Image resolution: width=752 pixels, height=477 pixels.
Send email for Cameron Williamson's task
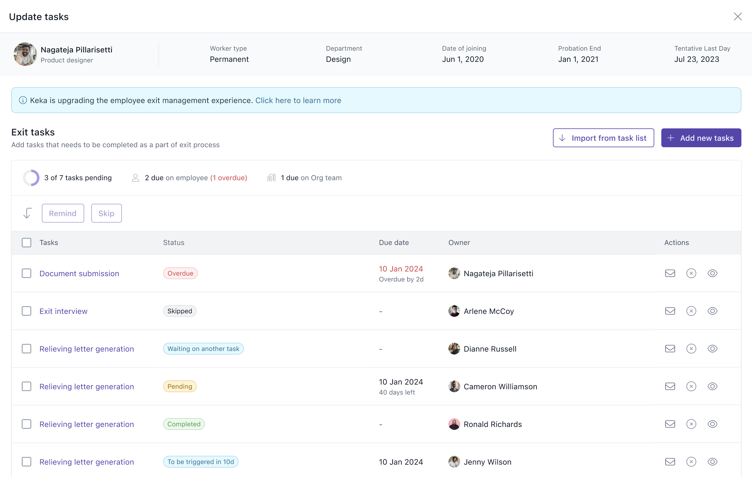[670, 386]
